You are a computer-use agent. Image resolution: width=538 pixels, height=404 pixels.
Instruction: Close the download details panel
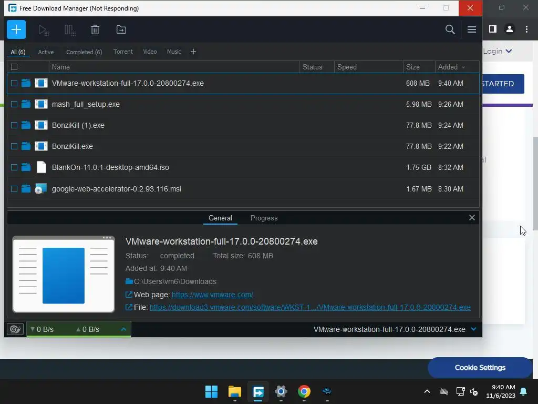[472, 217]
